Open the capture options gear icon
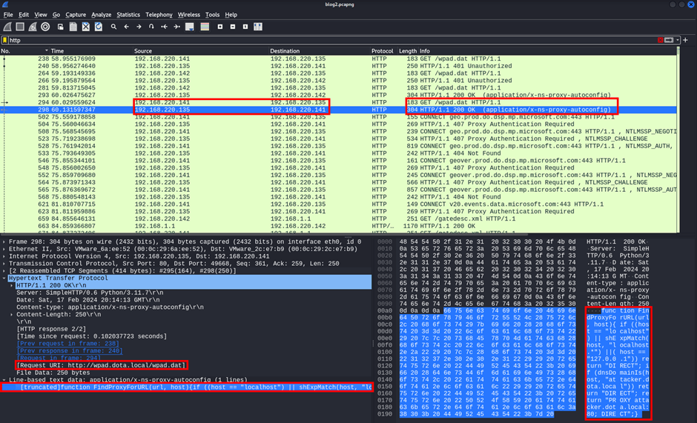This screenshot has width=697, height=423. (45, 27)
